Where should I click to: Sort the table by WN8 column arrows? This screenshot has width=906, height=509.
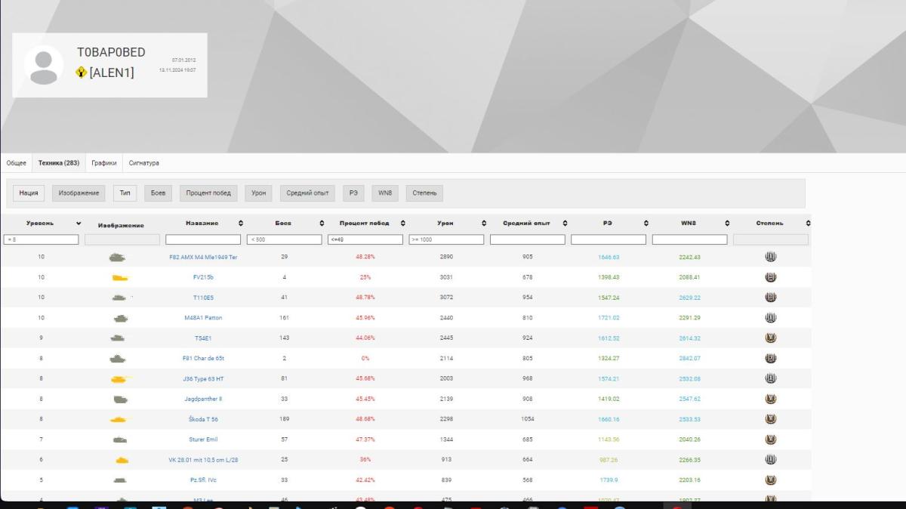[x=727, y=224]
